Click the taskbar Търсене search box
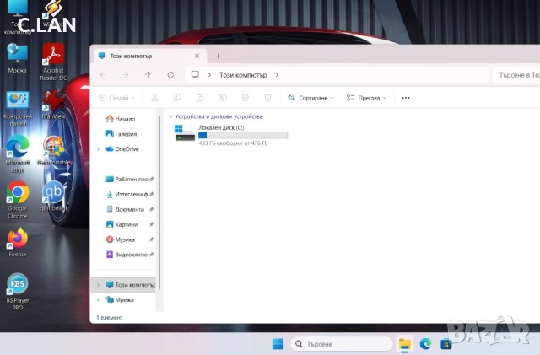 342,344
